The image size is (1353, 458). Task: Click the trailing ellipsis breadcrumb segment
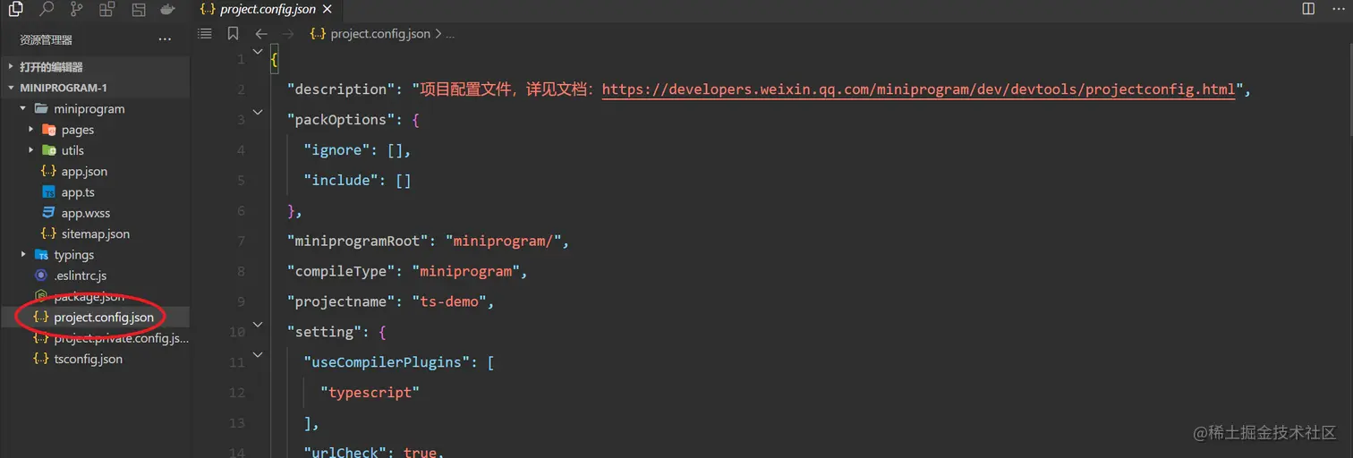pyautogui.click(x=450, y=34)
